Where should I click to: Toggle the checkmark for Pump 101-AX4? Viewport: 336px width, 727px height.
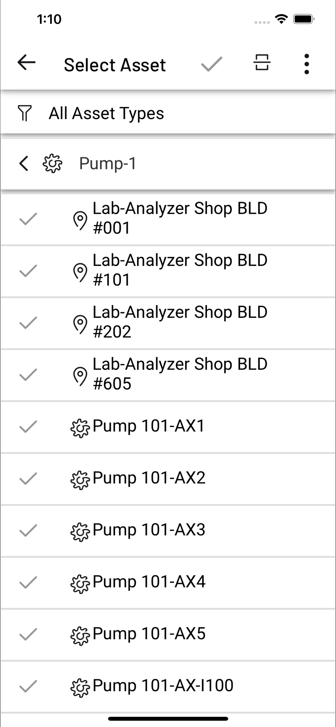(28, 582)
